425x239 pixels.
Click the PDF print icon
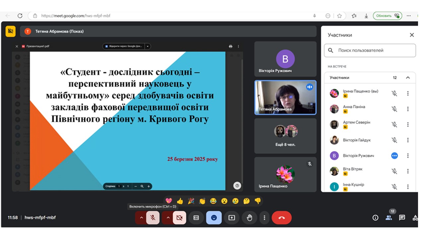[230, 46]
